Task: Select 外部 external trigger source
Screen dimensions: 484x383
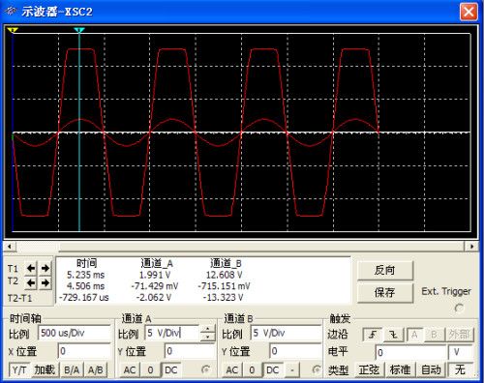Action: 460,335
